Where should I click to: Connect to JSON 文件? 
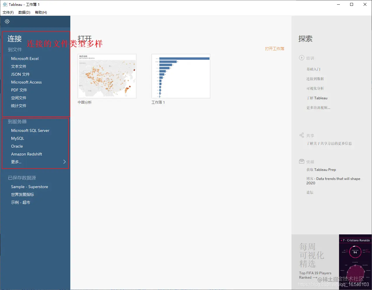[x=20, y=74]
